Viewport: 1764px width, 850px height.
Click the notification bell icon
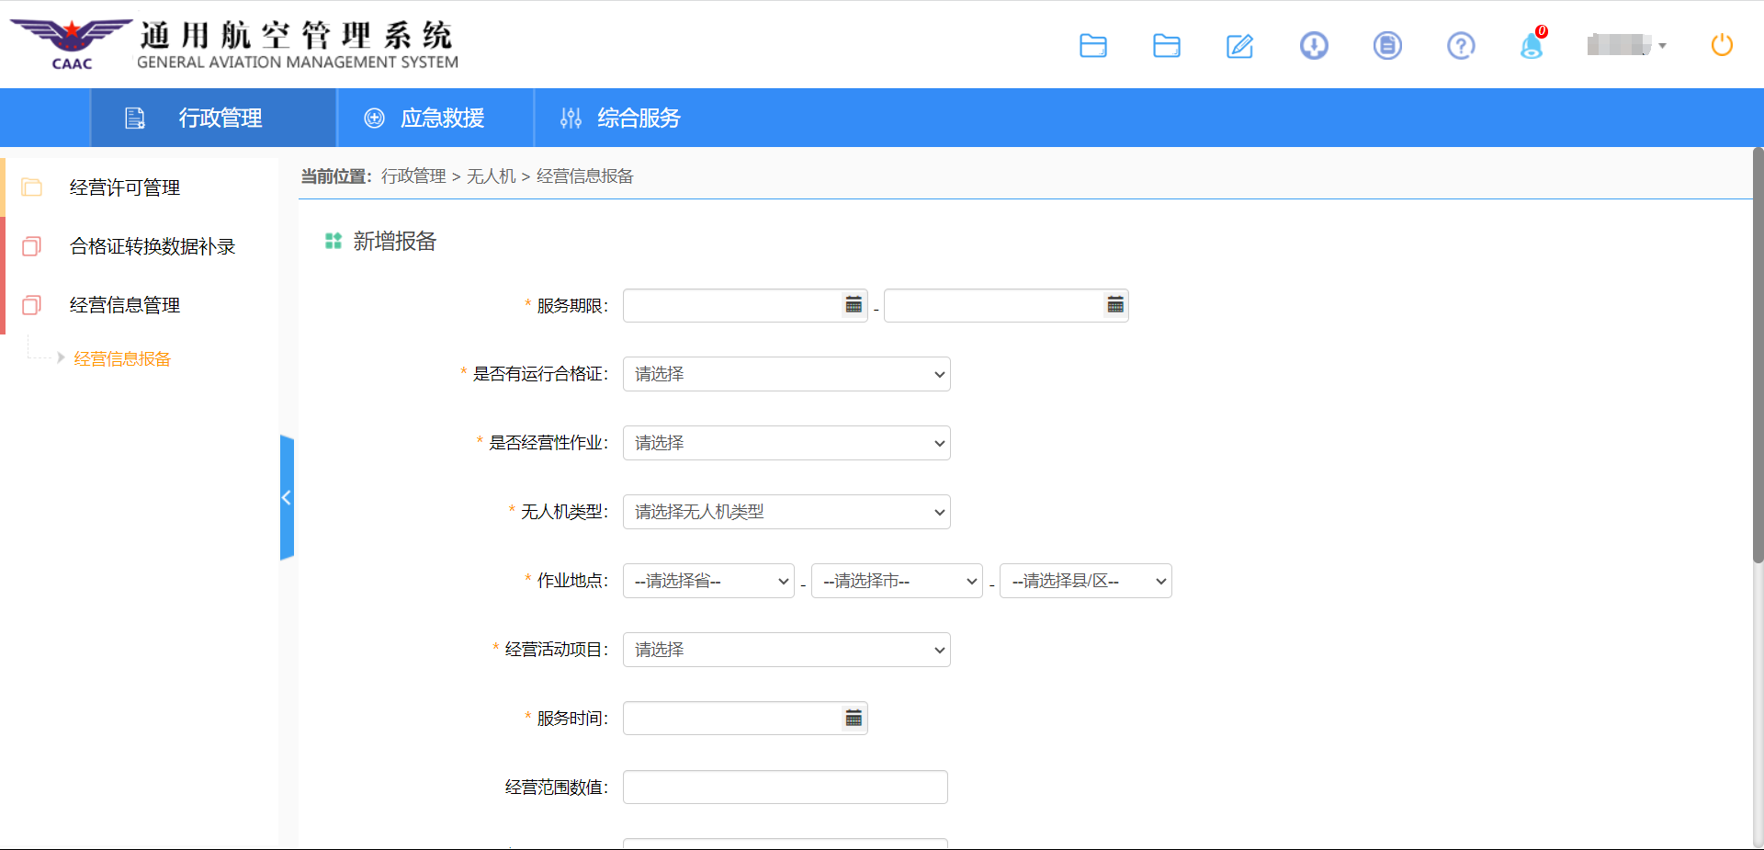pyautogui.click(x=1532, y=46)
